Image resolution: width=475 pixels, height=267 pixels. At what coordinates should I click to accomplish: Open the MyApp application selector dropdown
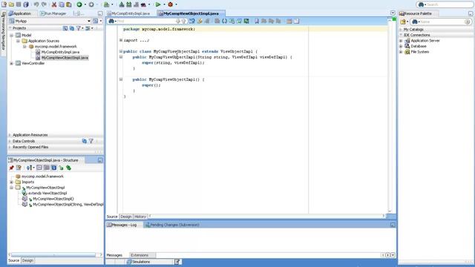[89, 22]
